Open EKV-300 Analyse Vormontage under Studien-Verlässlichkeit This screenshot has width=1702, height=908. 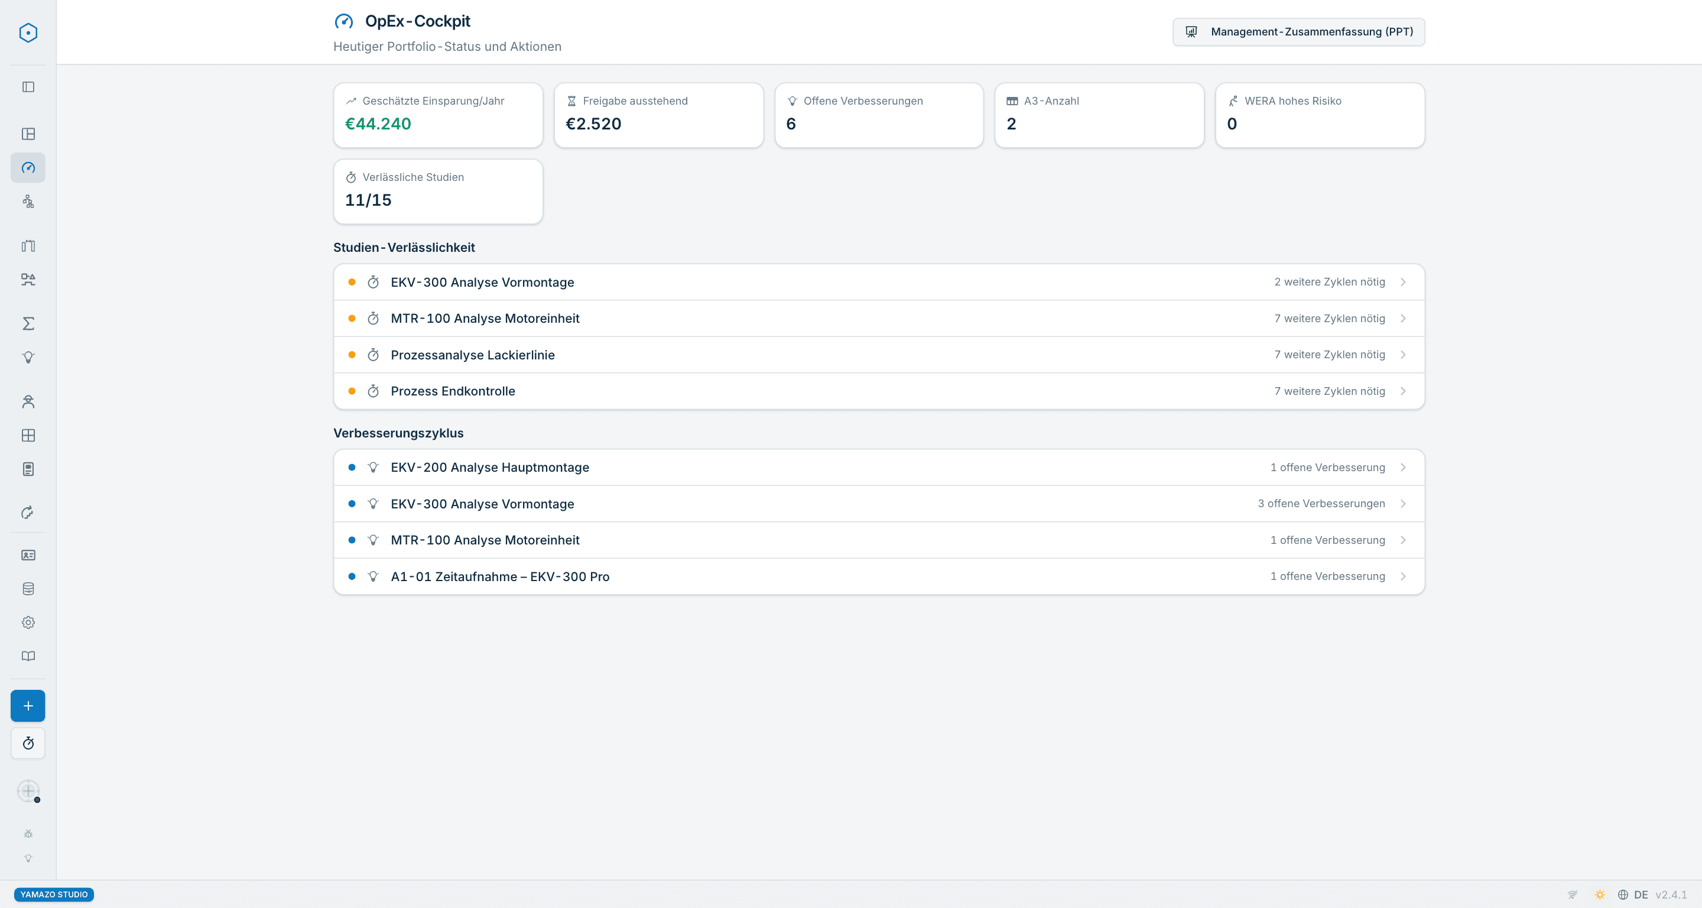(x=879, y=282)
